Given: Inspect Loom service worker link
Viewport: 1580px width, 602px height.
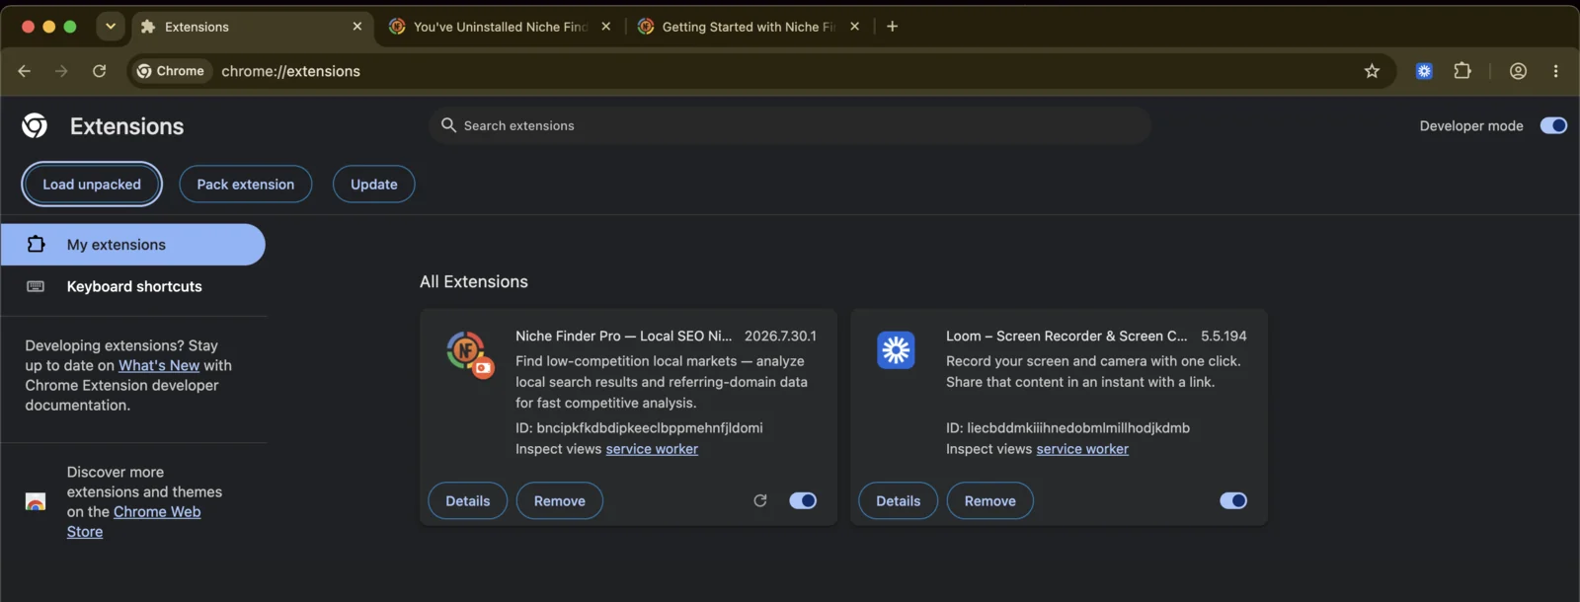Looking at the screenshot, I should (1082, 449).
